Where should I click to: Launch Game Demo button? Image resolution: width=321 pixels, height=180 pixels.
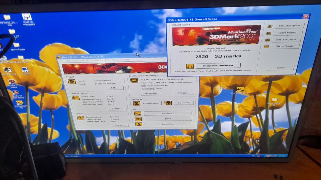point(169,124)
